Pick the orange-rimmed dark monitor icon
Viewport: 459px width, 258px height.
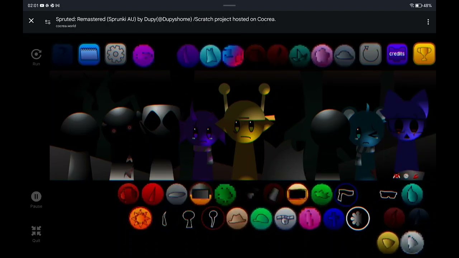201,194
